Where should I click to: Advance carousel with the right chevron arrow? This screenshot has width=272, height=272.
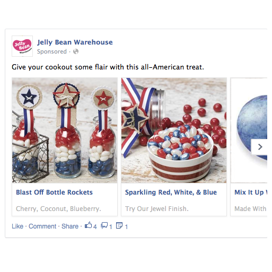pyautogui.click(x=260, y=147)
